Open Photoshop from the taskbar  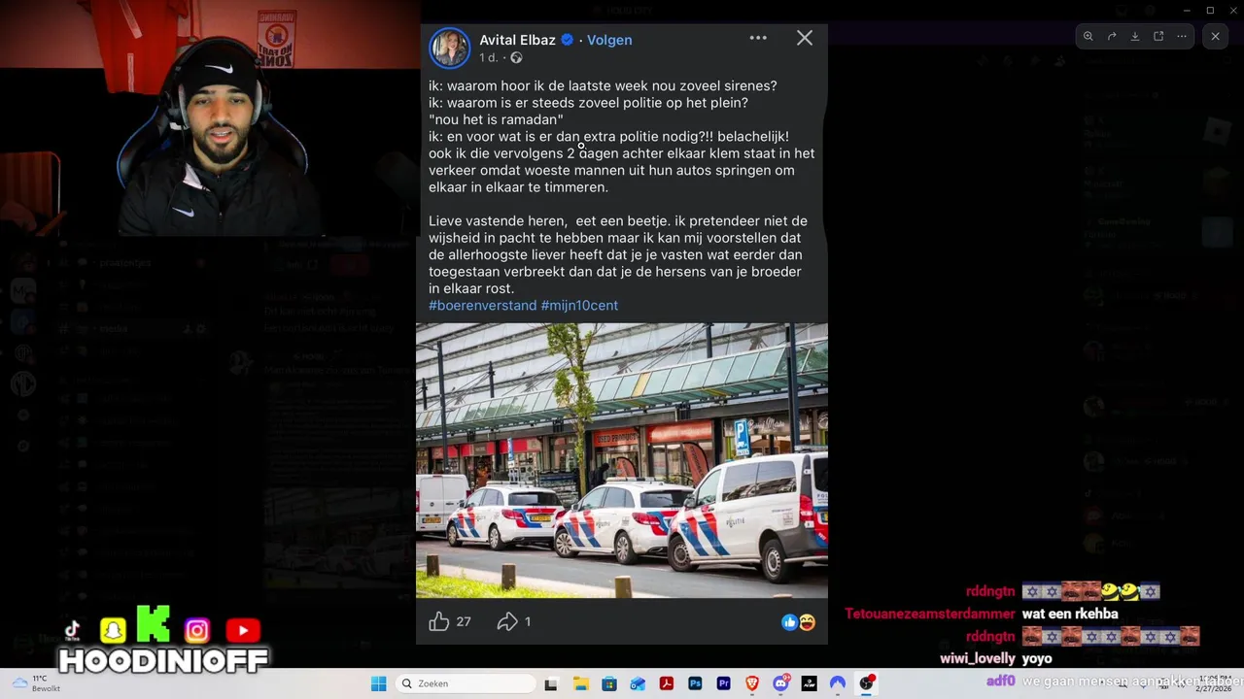[695, 683]
